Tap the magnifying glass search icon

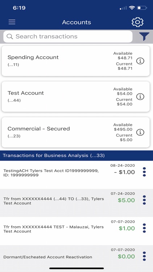coord(10,36)
